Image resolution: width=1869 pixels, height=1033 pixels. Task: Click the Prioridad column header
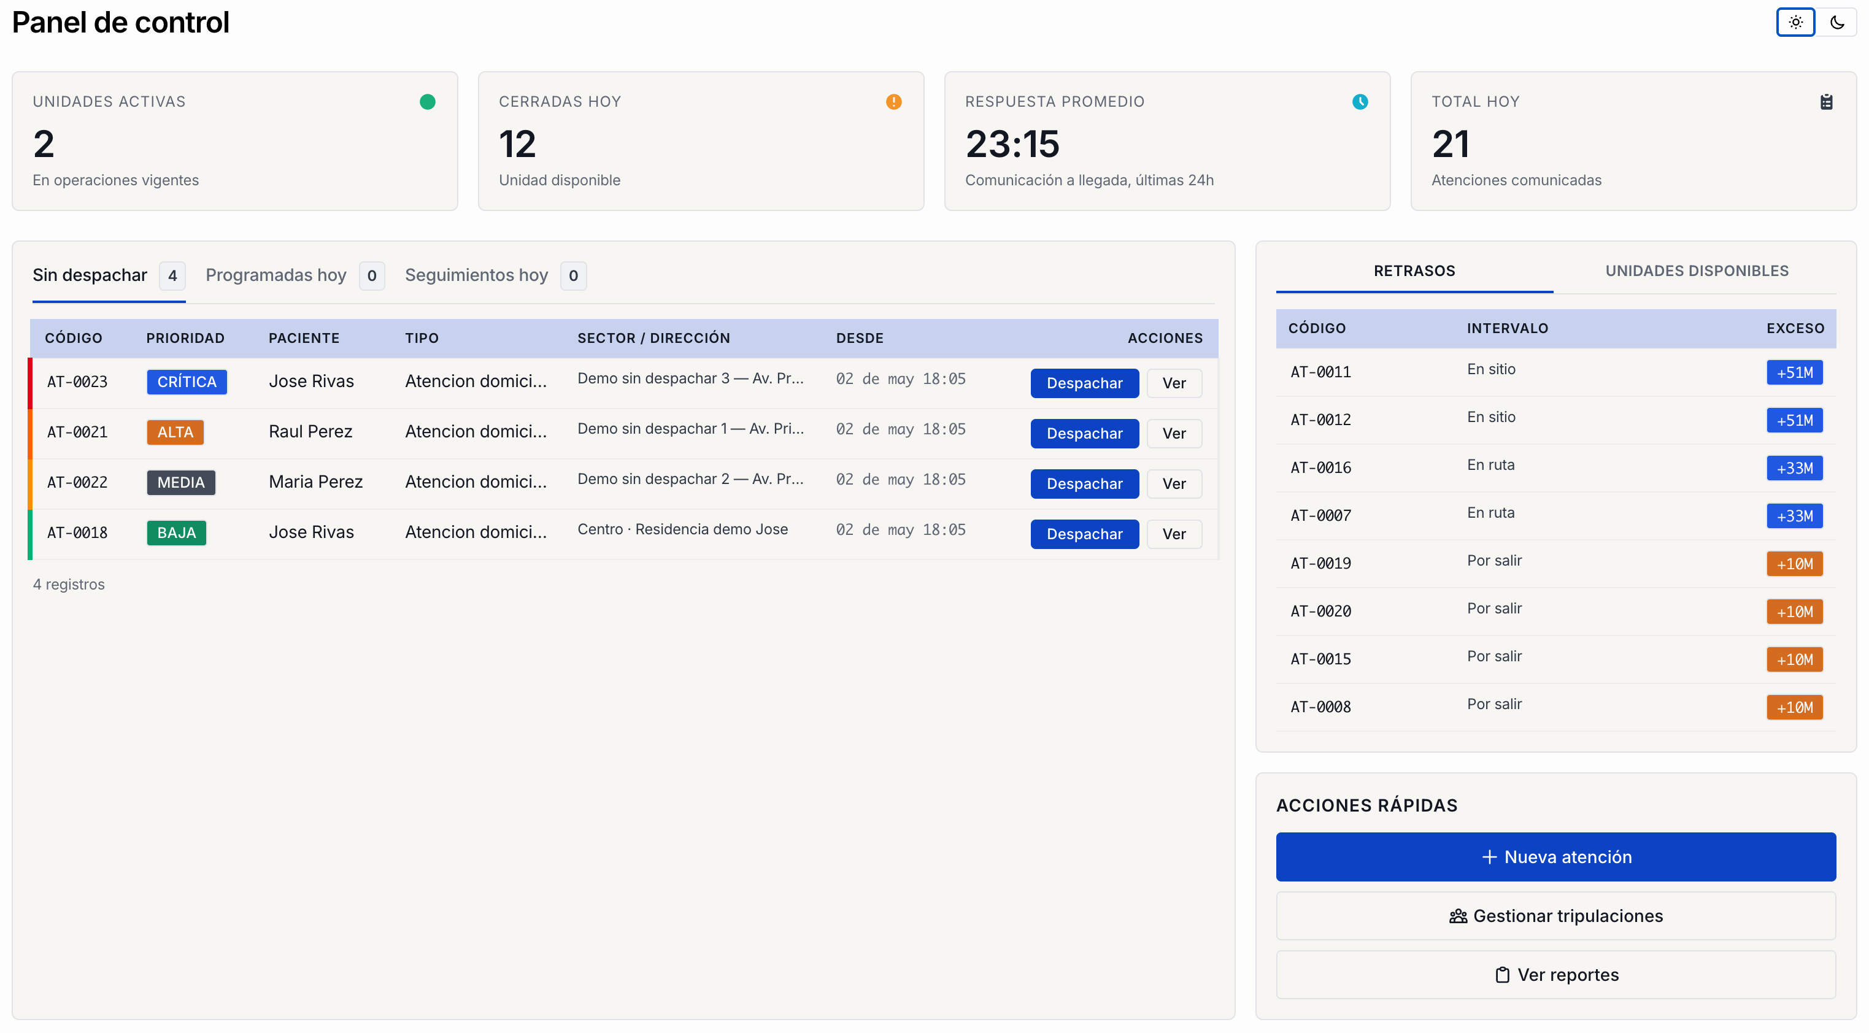[185, 339]
